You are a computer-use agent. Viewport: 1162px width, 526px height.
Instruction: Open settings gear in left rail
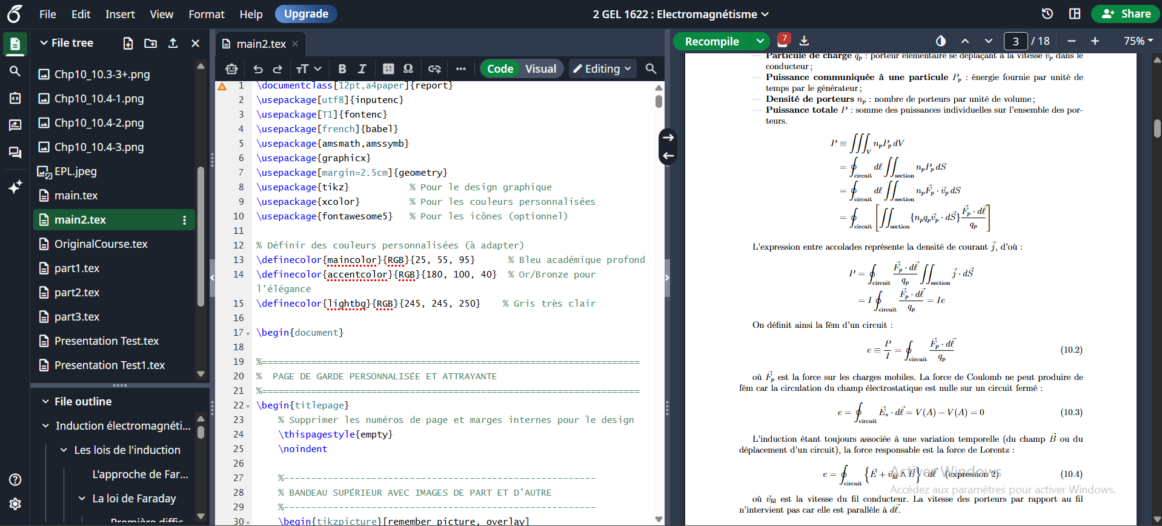15,504
